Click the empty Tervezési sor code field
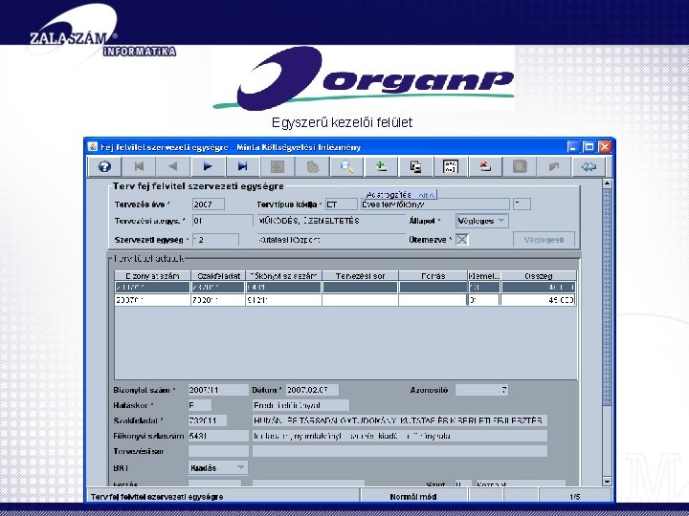 pos(218,451)
